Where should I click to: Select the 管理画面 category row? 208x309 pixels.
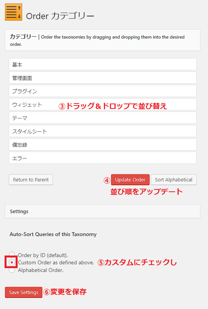(x=103, y=78)
